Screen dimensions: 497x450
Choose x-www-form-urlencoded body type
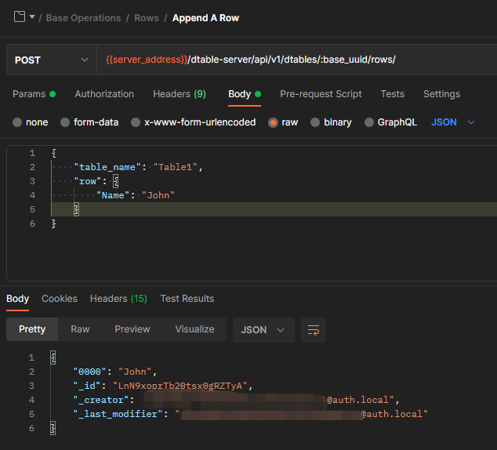click(136, 122)
